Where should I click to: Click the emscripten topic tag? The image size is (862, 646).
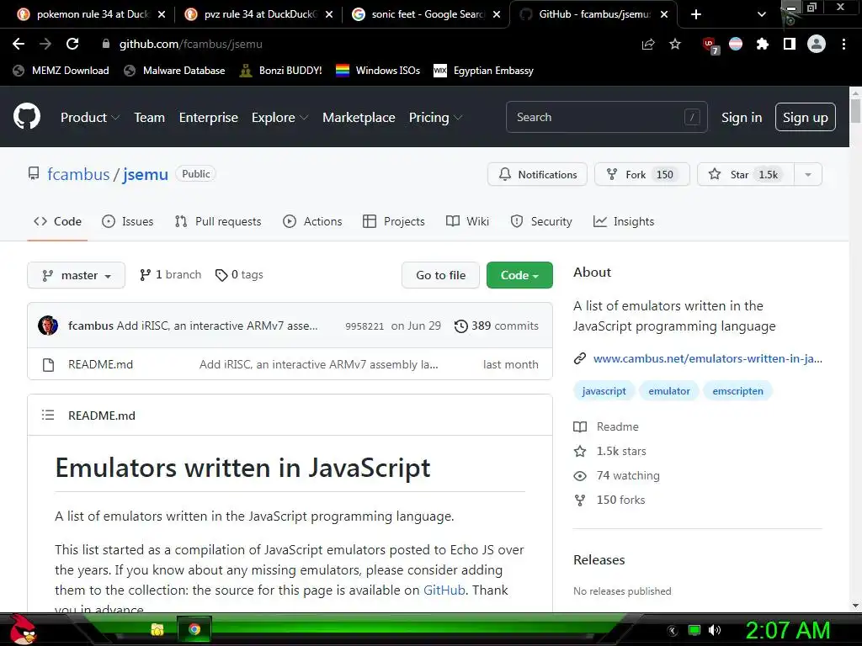[737, 390]
